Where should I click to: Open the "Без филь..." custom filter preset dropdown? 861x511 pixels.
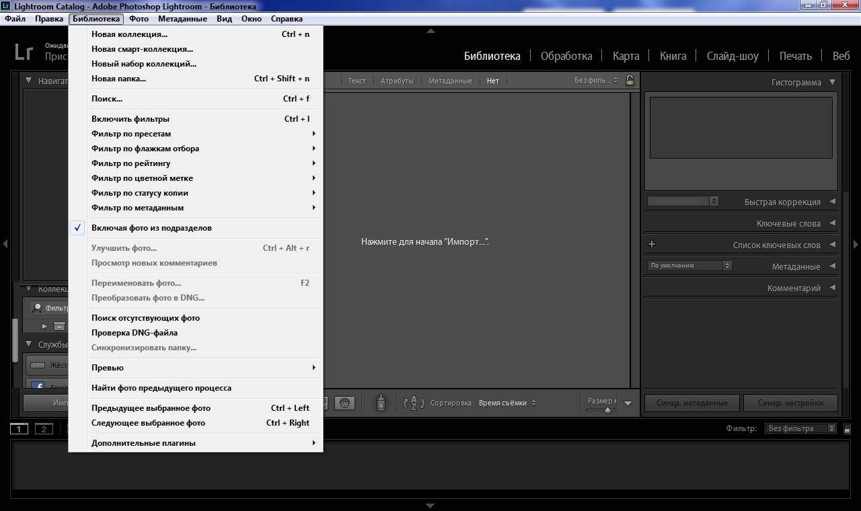click(x=595, y=81)
